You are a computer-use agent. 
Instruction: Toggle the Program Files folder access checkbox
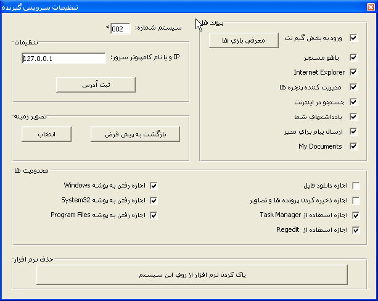coord(154,215)
